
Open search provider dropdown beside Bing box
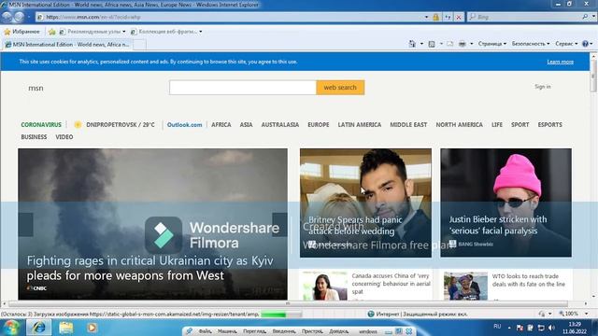(x=593, y=17)
